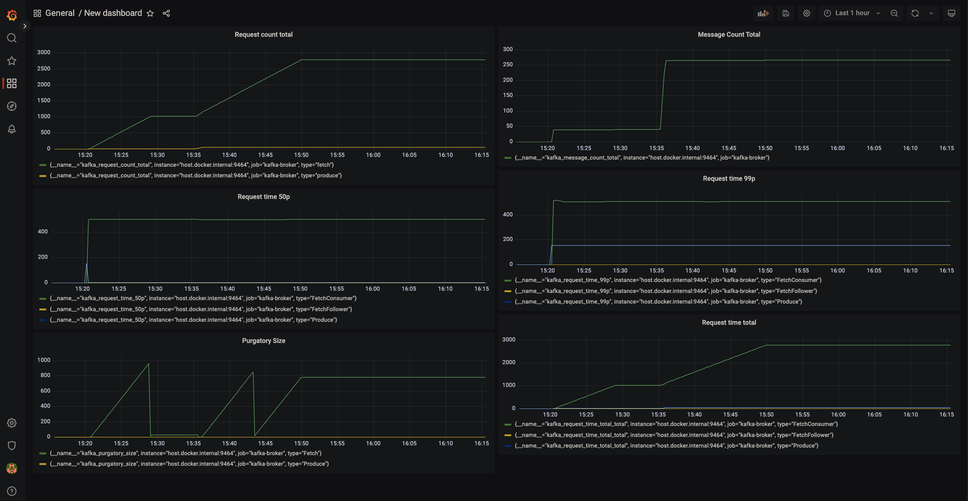Image resolution: width=968 pixels, height=501 pixels.
Task: Zoom out the time range
Action: pos(894,13)
